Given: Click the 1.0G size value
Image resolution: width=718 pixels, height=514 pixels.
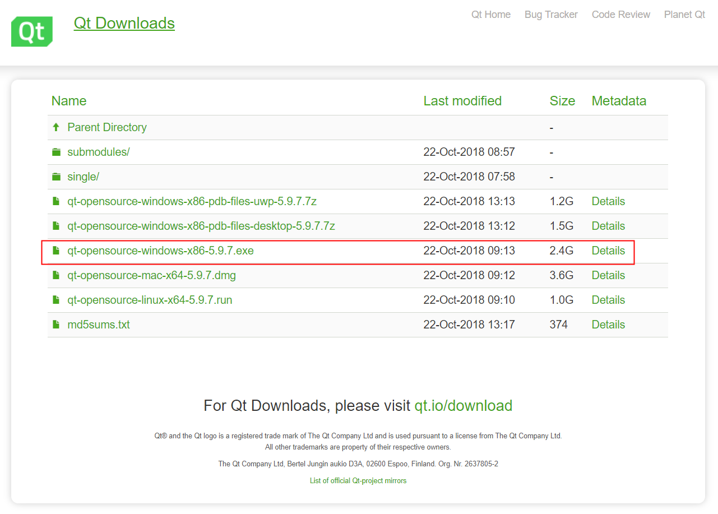Looking at the screenshot, I should pos(562,300).
